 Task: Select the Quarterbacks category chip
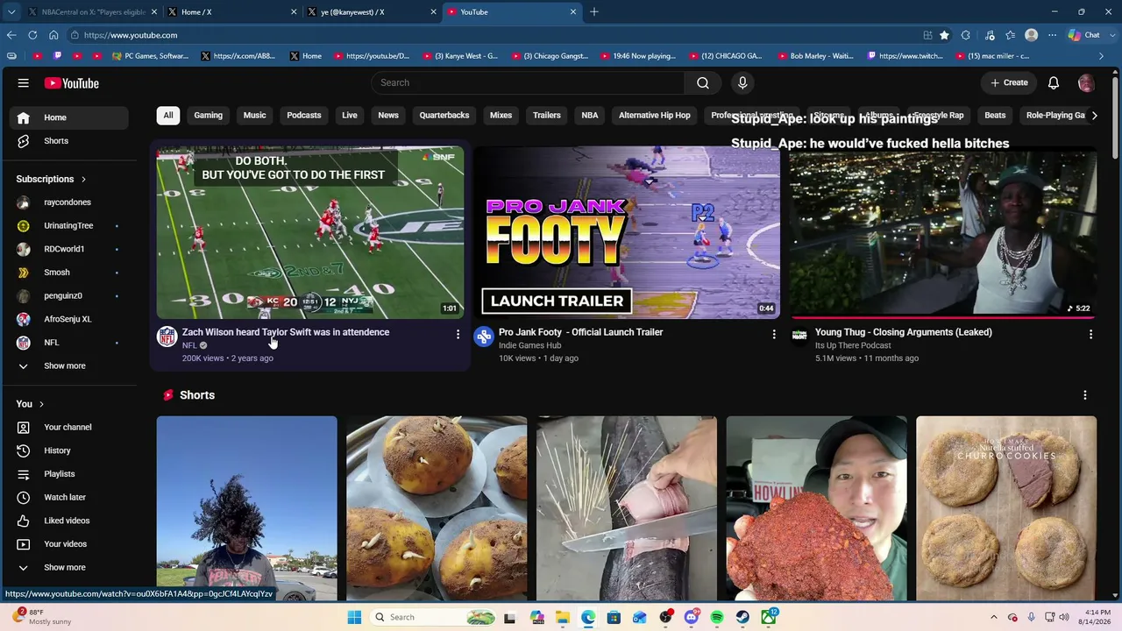(444, 115)
